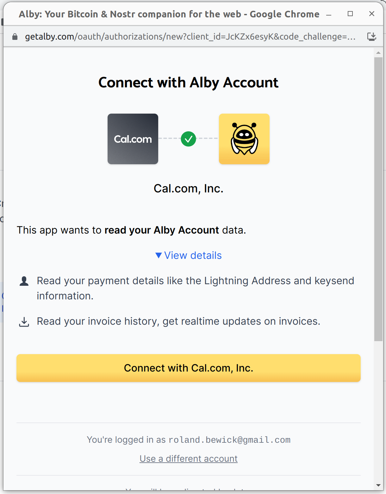The height and width of the screenshot is (494, 386).
Task: Maximize the Alby Chrome window
Action: pos(350,14)
